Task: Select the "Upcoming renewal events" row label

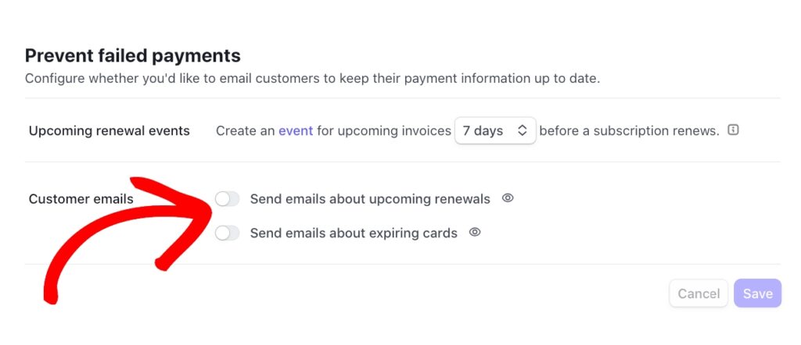Action: point(110,131)
